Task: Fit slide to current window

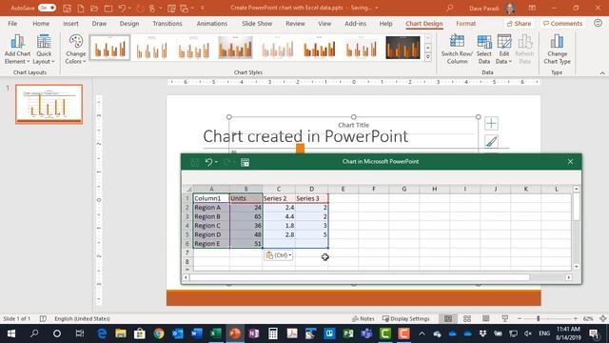Action: (x=602, y=318)
